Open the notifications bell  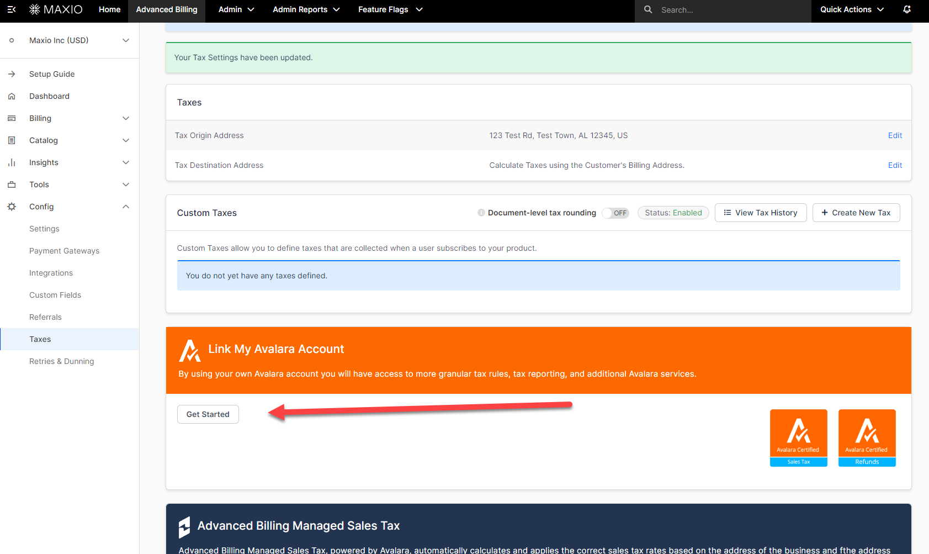point(907,9)
